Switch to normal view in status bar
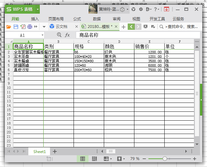 pyautogui.click(x=82, y=158)
